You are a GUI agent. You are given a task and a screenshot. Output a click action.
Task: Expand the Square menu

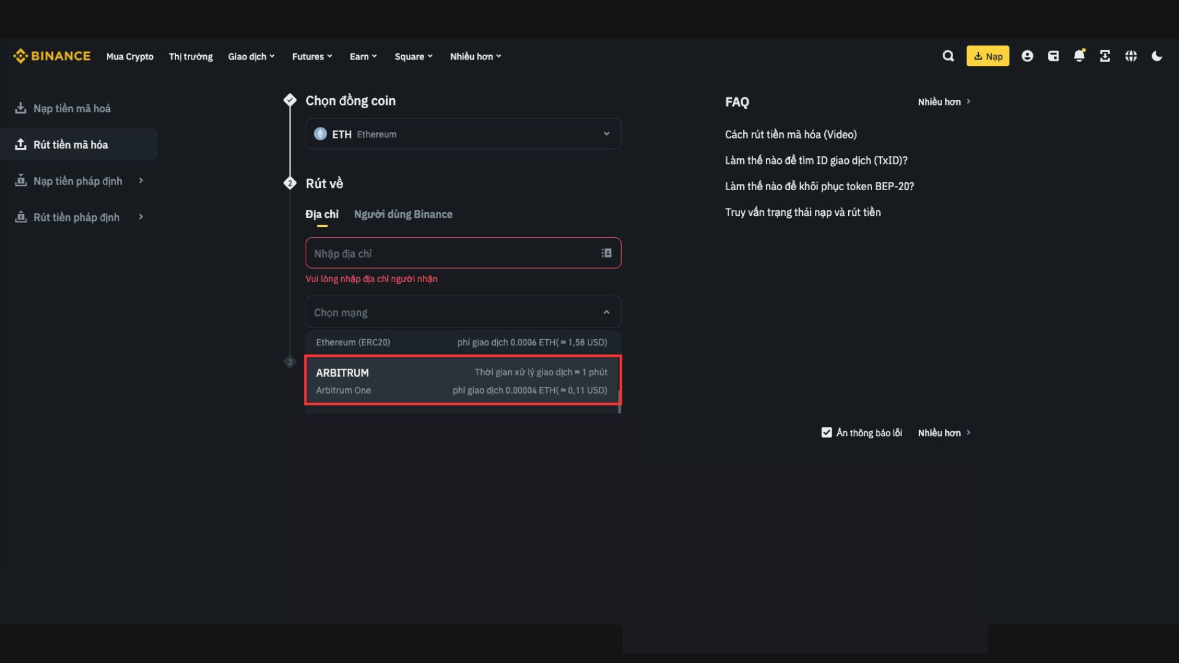(x=414, y=56)
